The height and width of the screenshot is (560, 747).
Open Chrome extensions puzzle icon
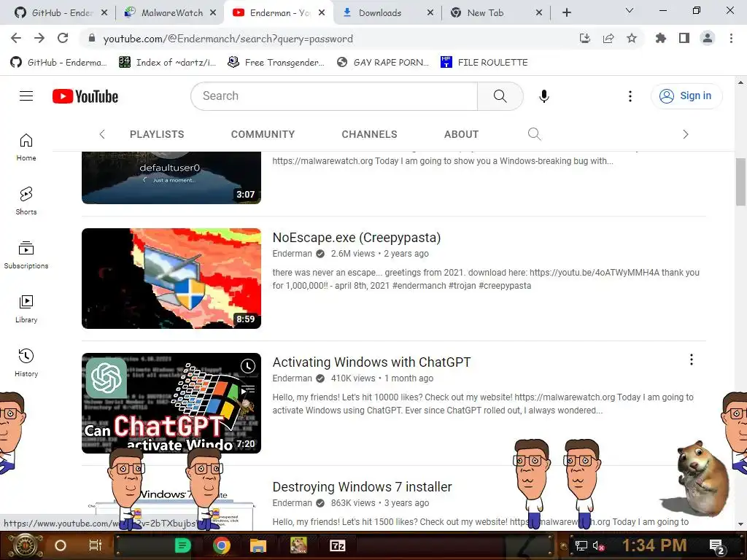(660, 38)
